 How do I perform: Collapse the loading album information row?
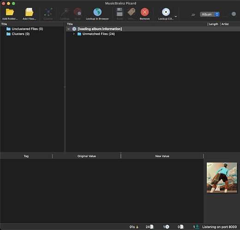tap(69, 29)
